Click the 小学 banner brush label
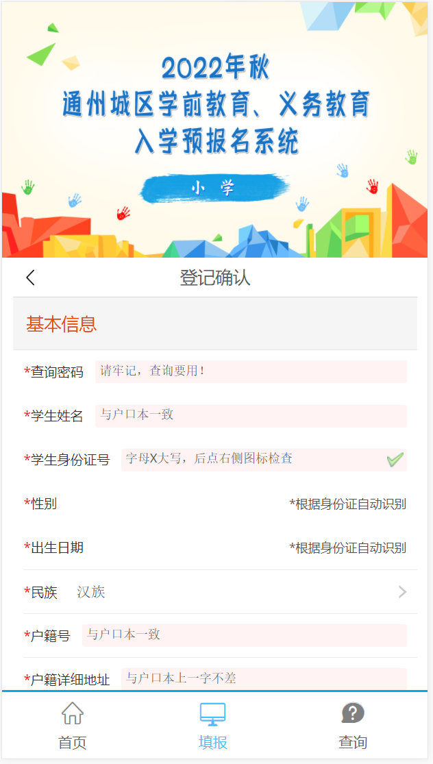This screenshot has height=764, width=433. click(x=214, y=188)
